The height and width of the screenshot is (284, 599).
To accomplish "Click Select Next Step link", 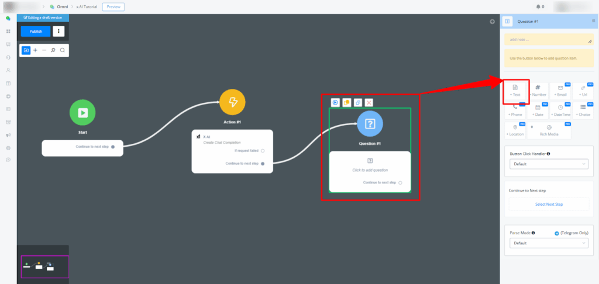I will tap(549, 204).
